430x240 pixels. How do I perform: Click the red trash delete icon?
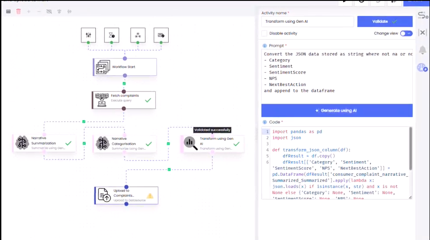[x=18, y=11]
